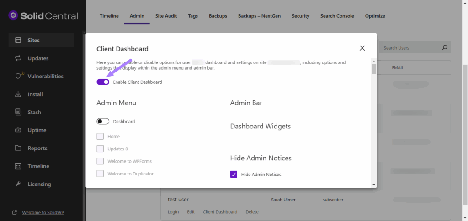This screenshot has height=221, width=468.
Task: Close the Client Dashboard dialog
Action: click(x=362, y=48)
